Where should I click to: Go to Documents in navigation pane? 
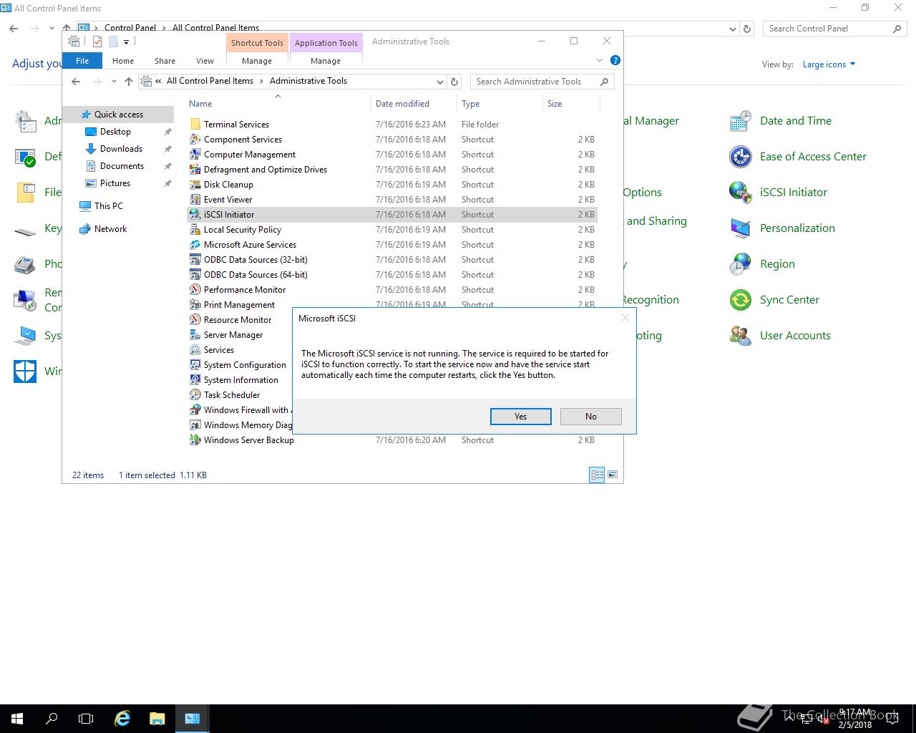point(122,166)
